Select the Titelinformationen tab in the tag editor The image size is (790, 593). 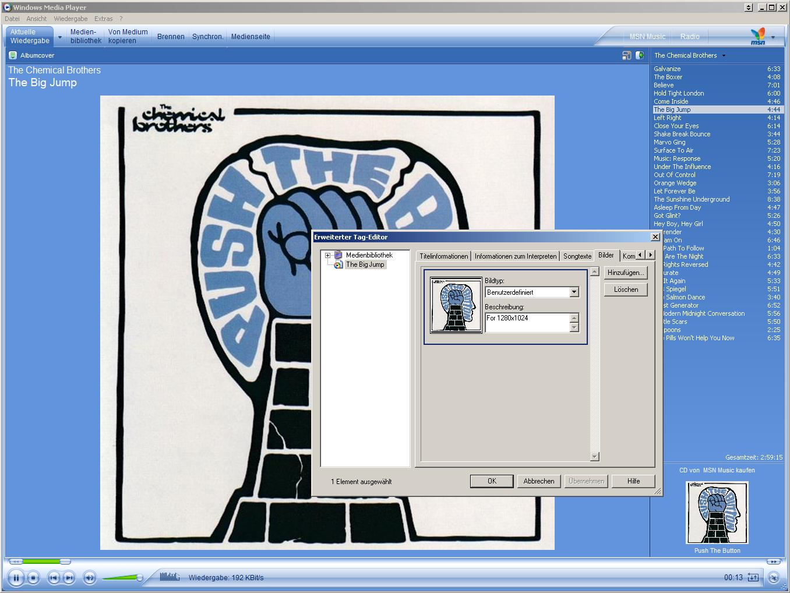[x=444, y=256]
